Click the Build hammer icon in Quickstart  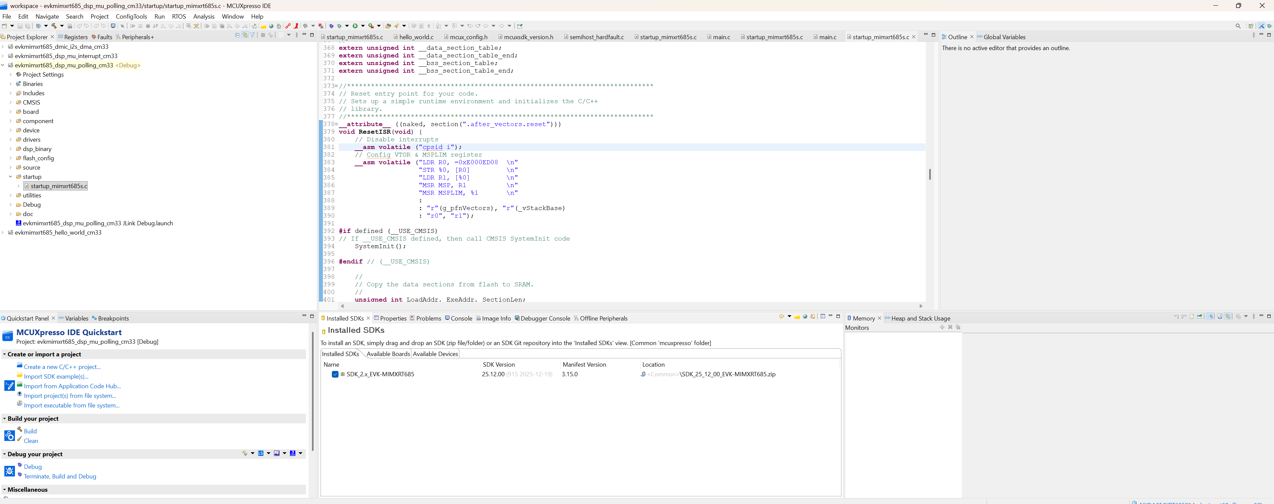(x=20, y=429)
